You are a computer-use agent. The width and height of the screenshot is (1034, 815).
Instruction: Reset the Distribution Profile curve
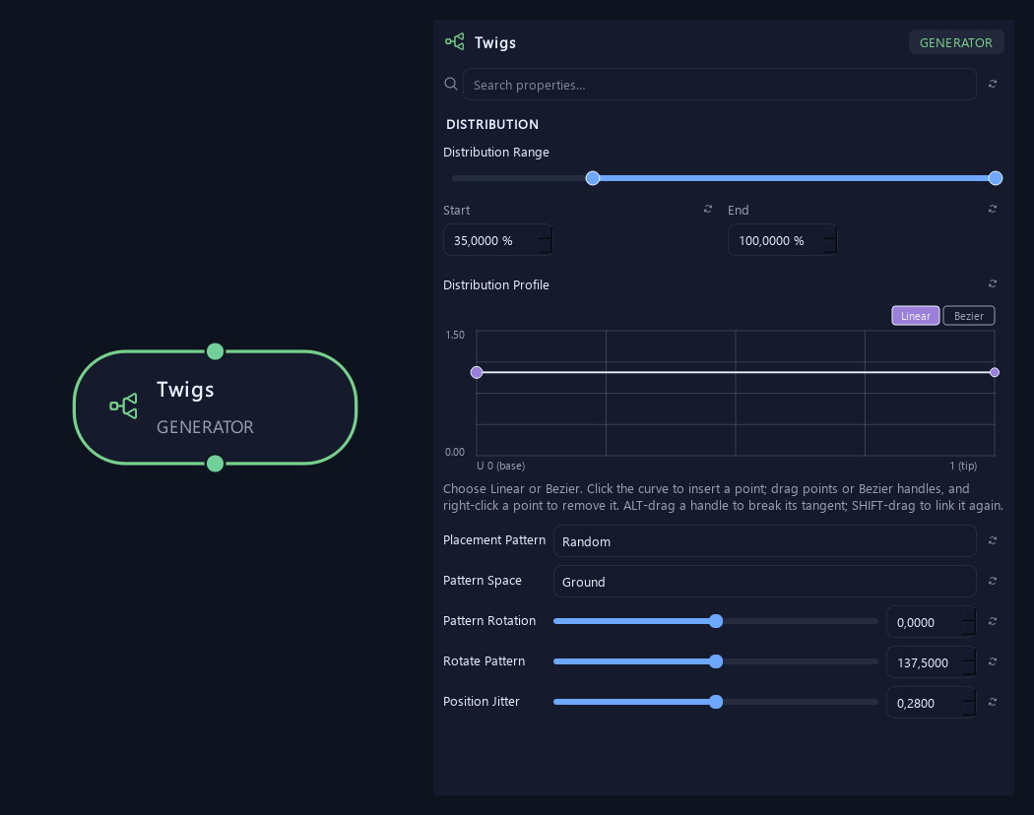click(993, 283)
